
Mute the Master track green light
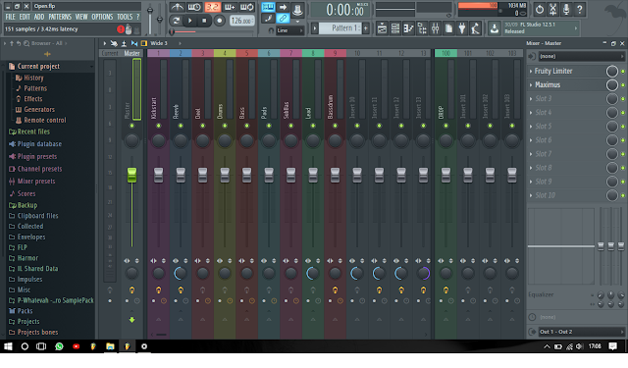tap(131, 126)
